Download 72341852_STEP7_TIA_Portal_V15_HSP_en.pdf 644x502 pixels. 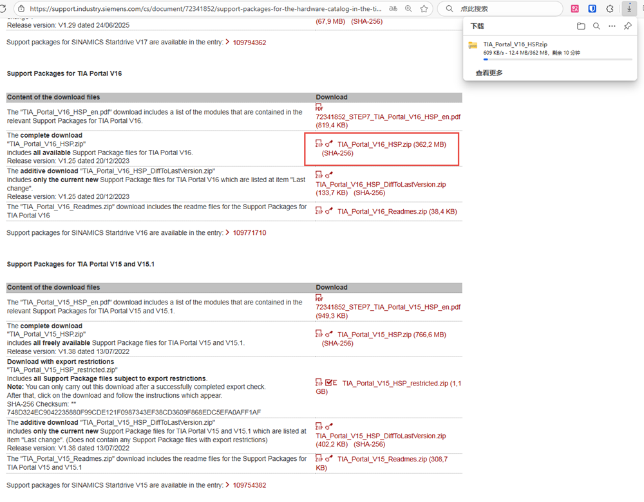388,307
